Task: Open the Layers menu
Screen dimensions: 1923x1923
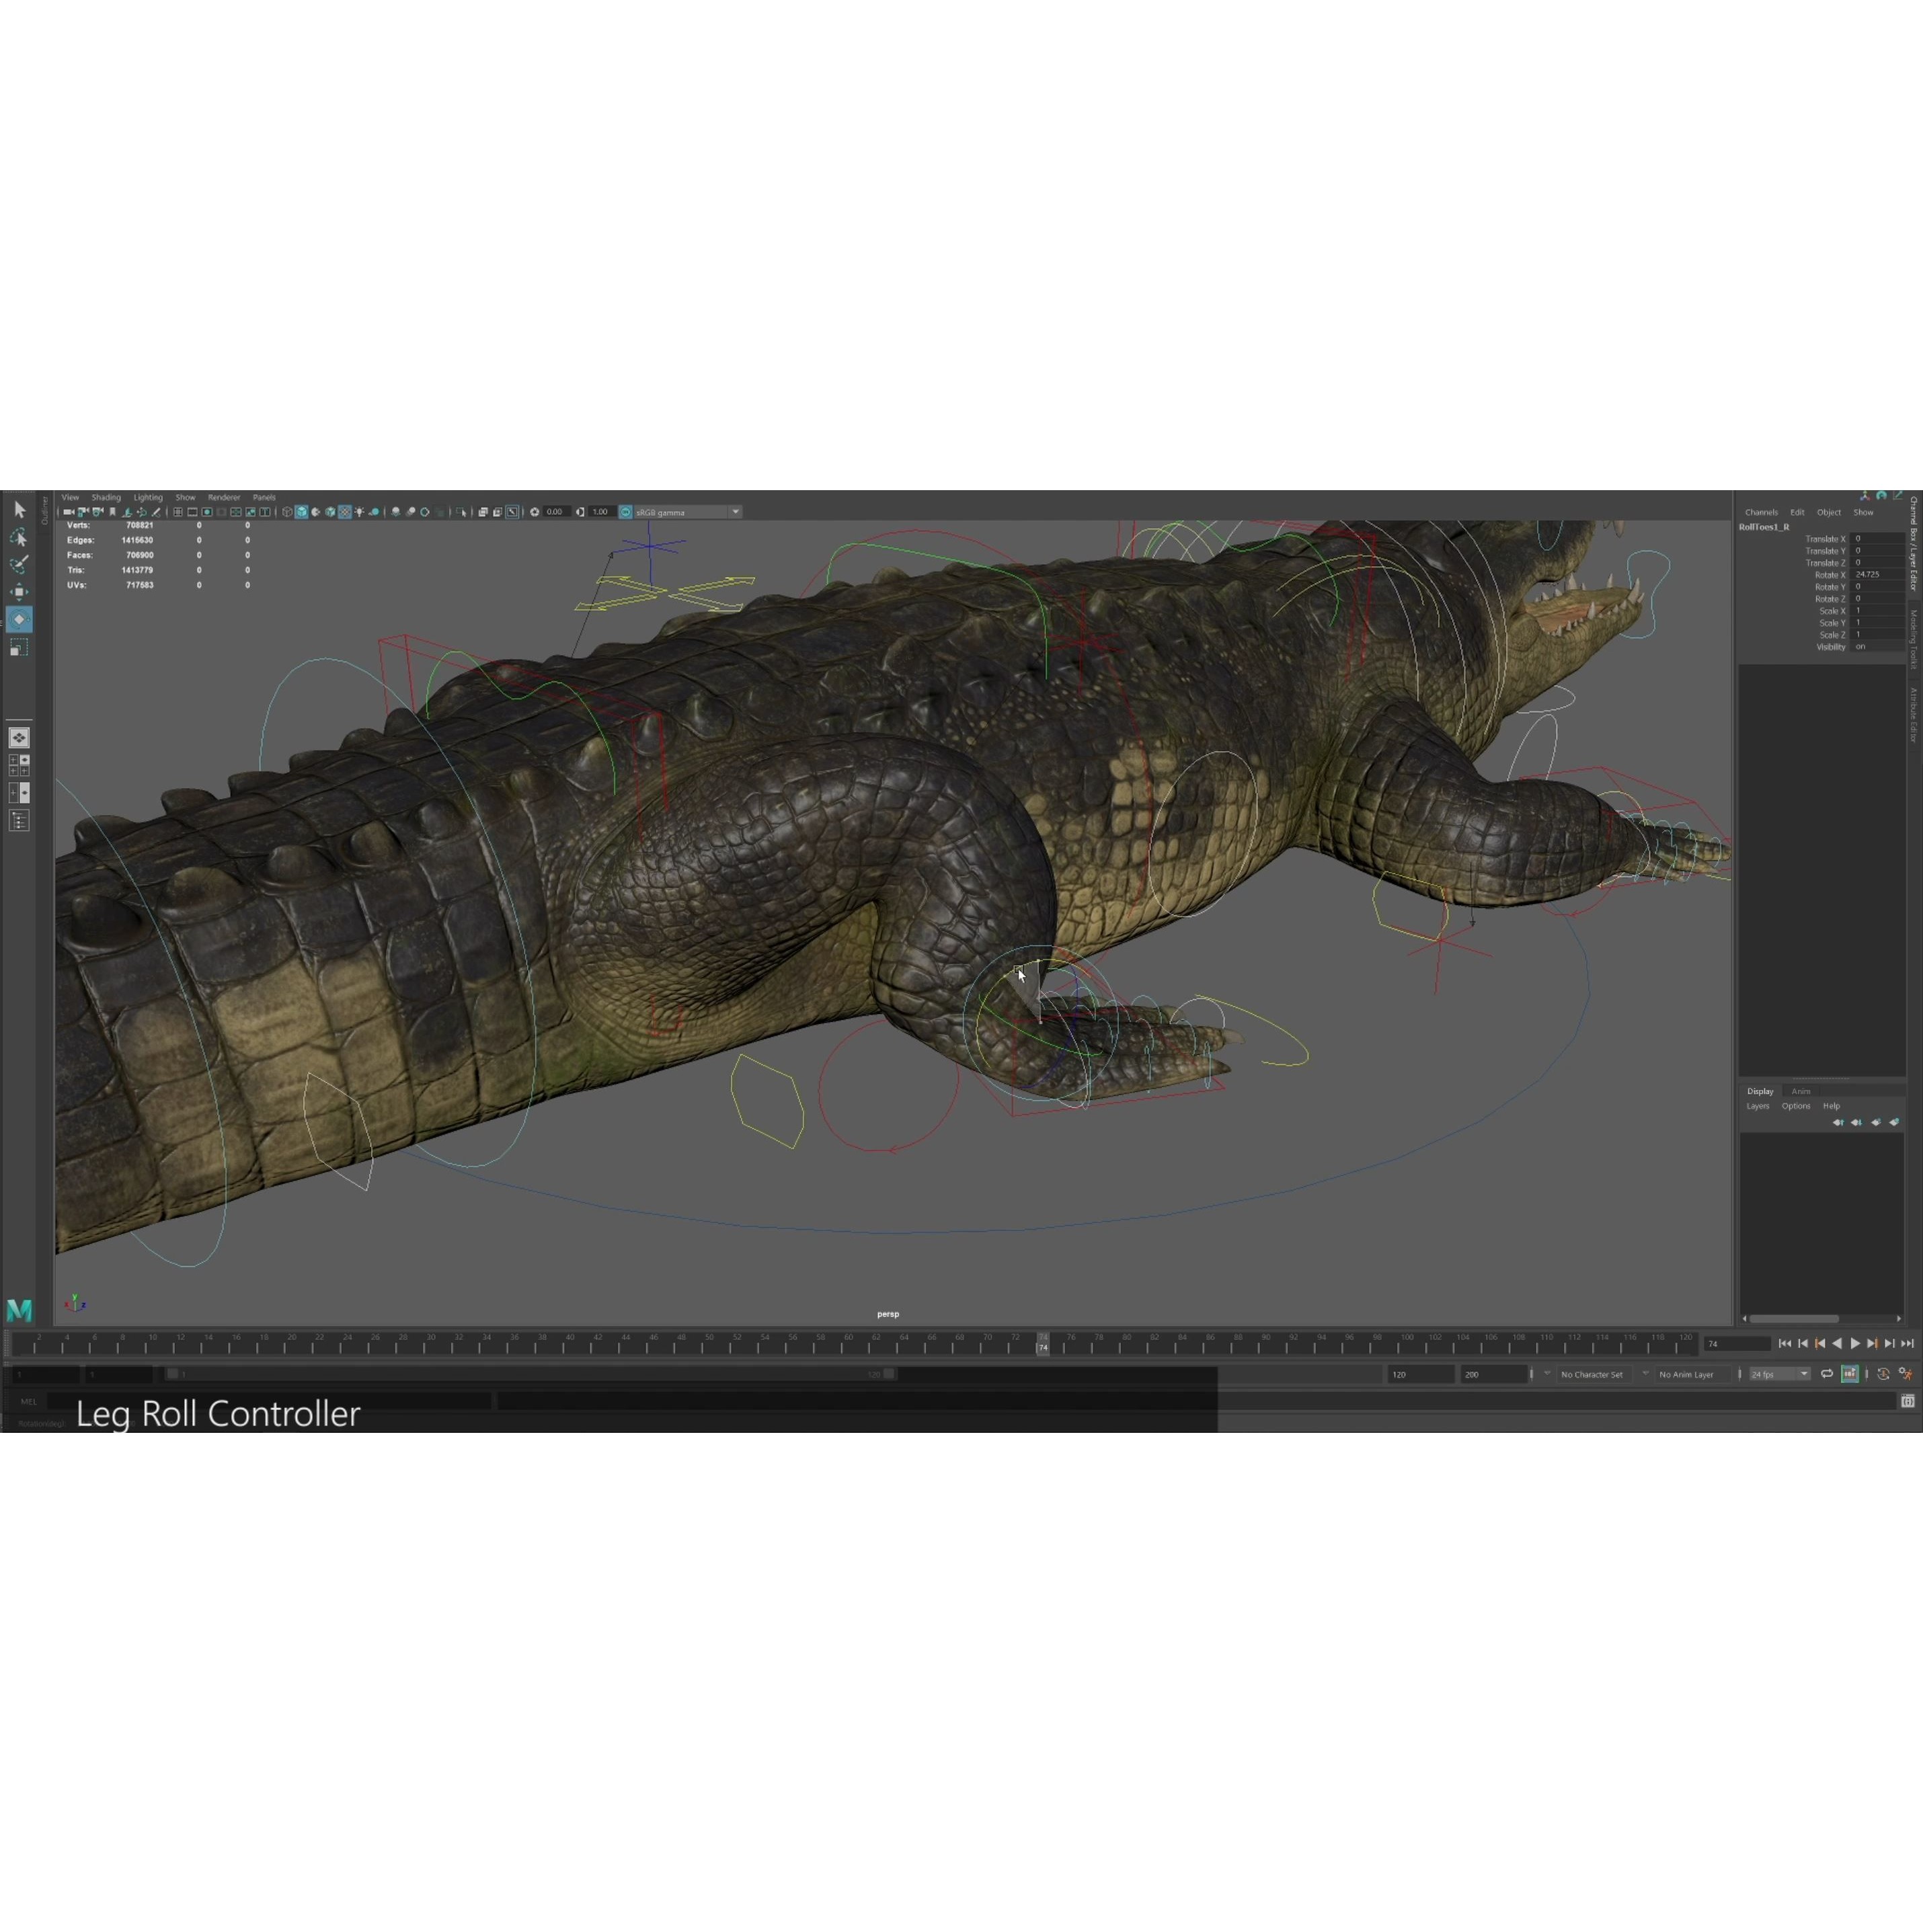Action: pyautogui.click(x=1758, y=1106)
